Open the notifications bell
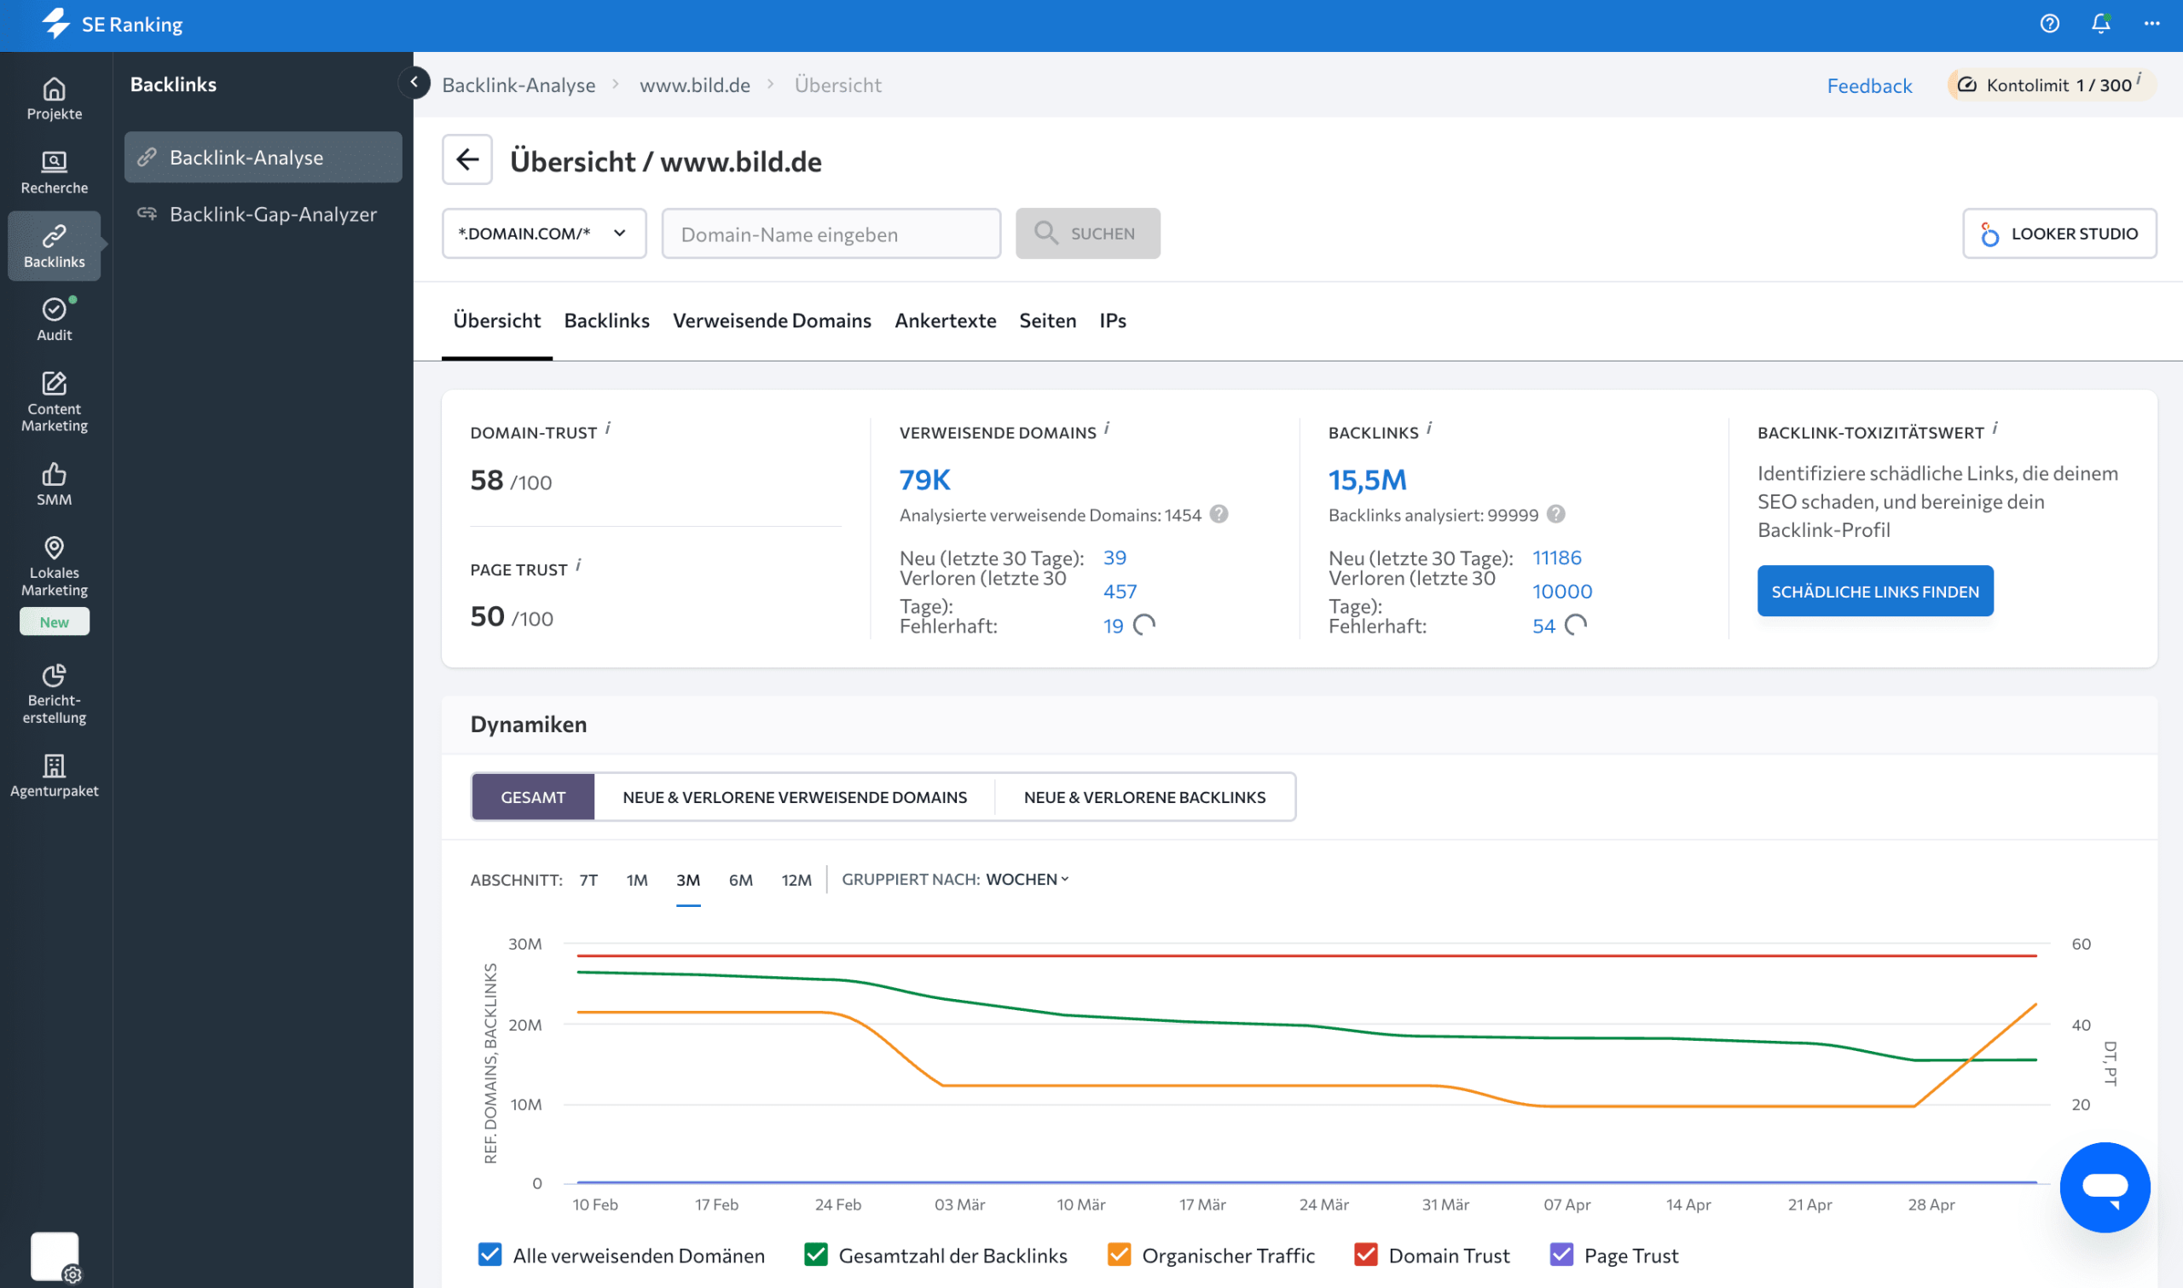This screenshot has width=2183, height=1288. click(2100, 25)
